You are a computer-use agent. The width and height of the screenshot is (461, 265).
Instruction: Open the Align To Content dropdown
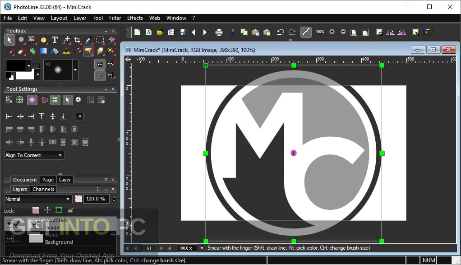(x=34, y=155)
